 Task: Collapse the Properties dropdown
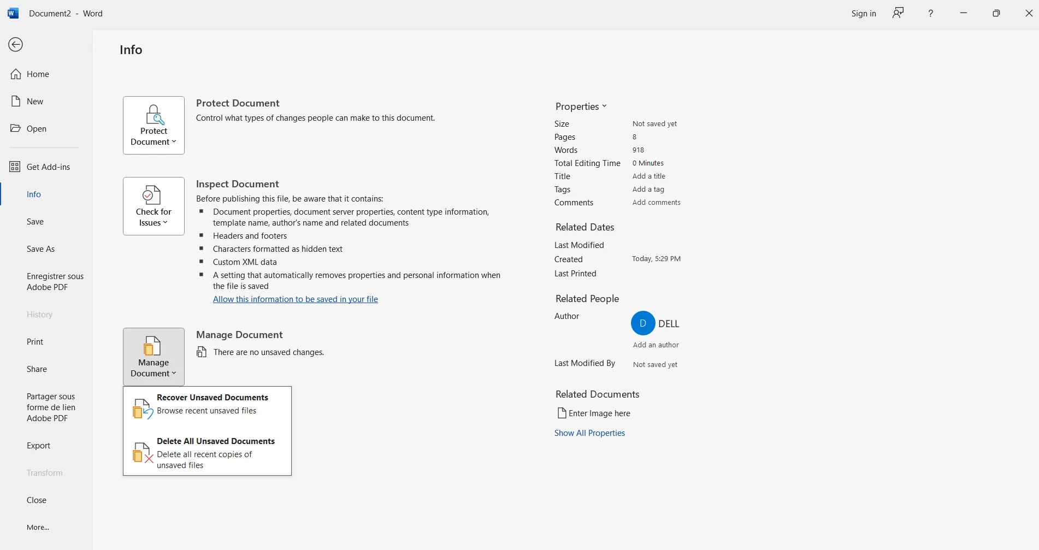(604, 106)
